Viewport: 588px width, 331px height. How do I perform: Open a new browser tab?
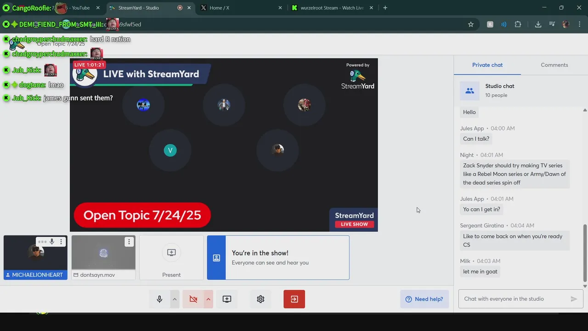(385, 8)
